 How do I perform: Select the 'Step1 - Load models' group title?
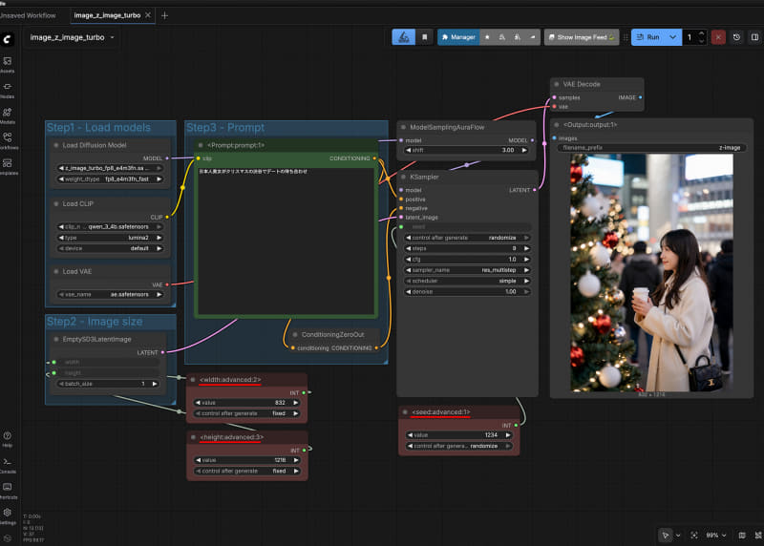98,127
